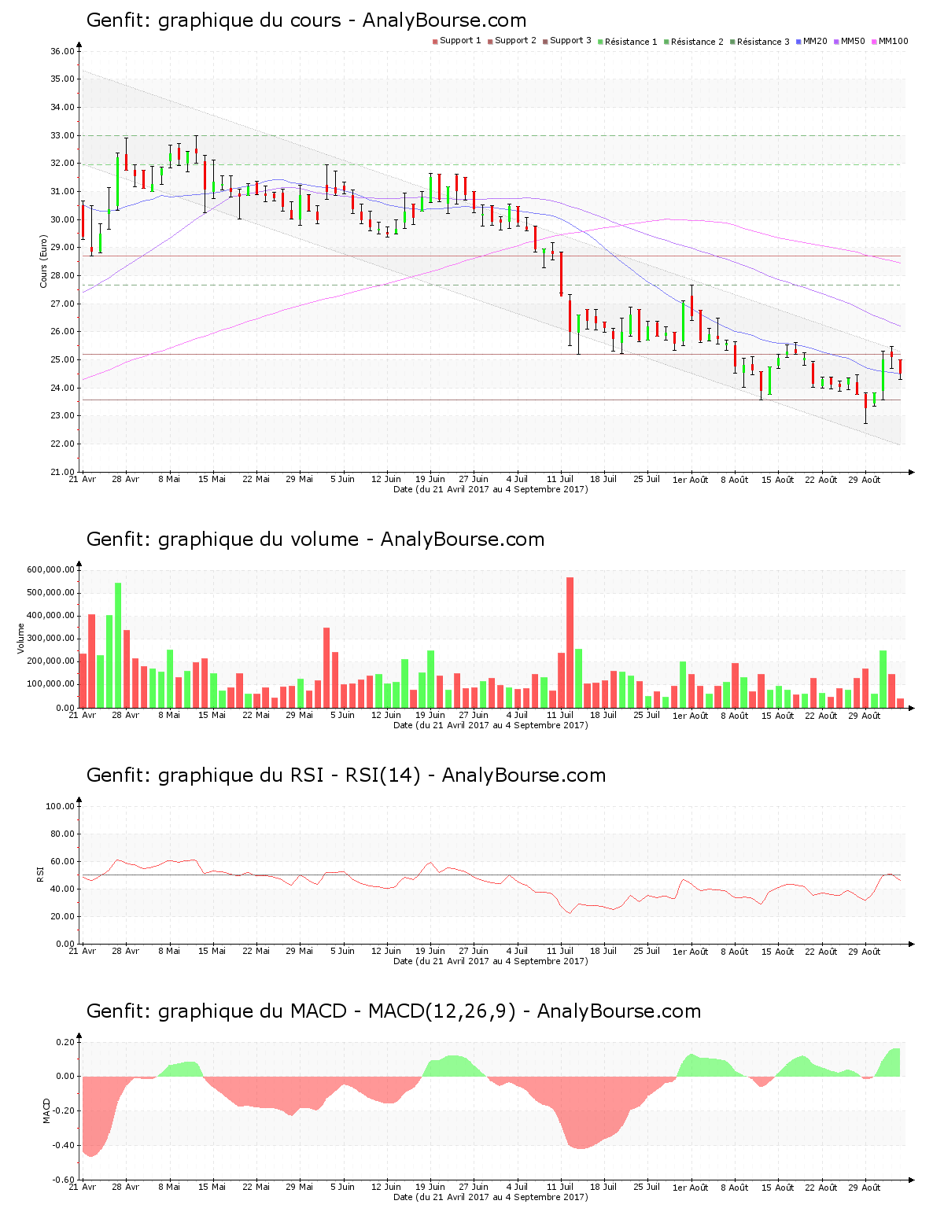This screenshot has height=1219, width=944.
Task: Click the 'Volume' vertical axis label
Action: point(21,639)
